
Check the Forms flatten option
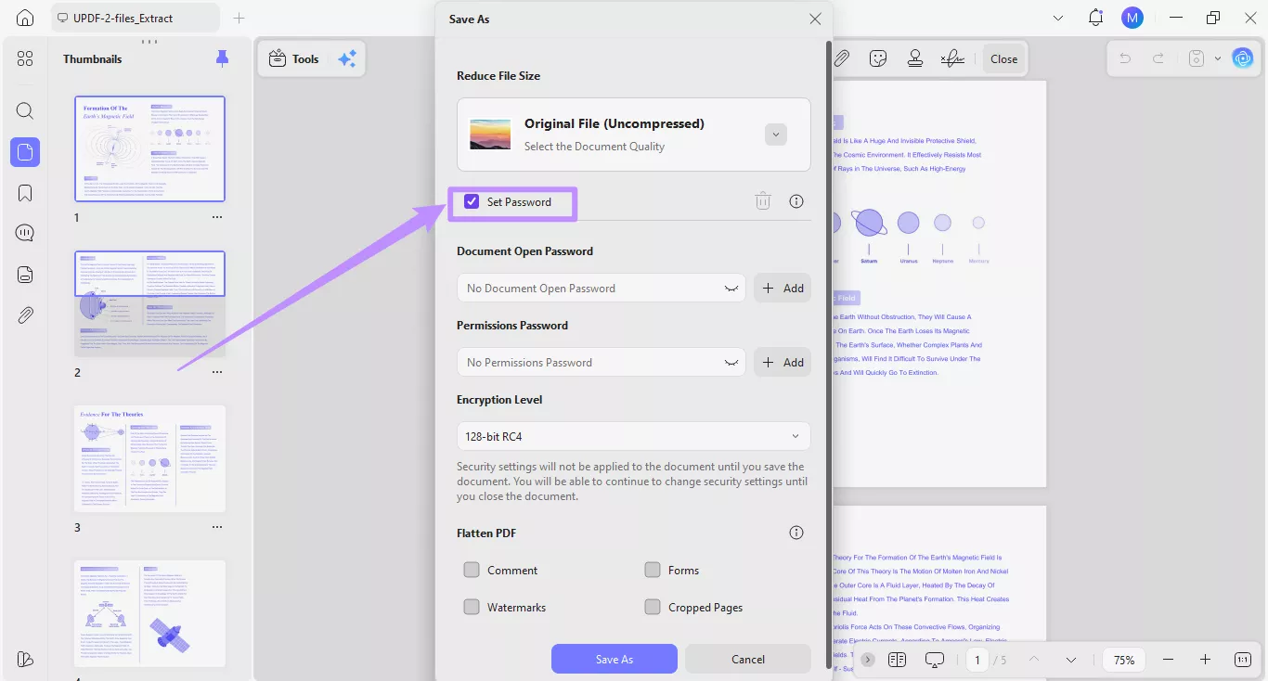[653, 570]
